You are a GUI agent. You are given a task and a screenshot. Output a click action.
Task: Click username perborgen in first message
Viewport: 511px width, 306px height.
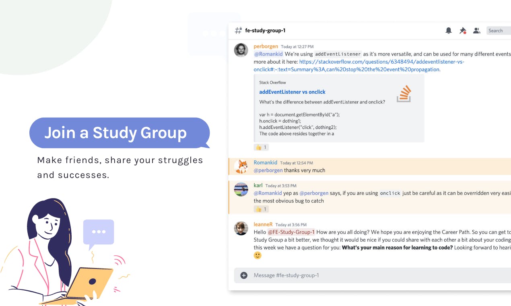266,46
